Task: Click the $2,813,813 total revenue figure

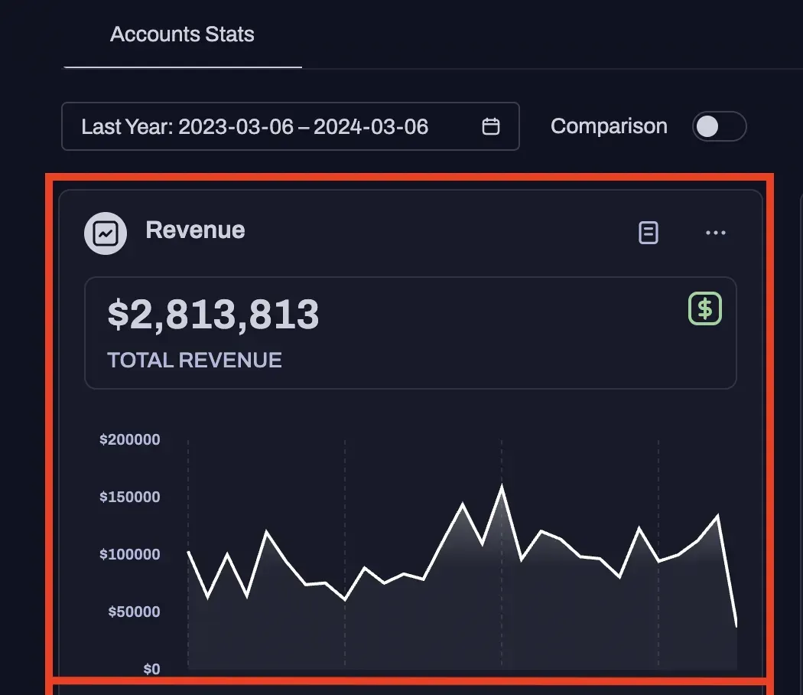Action: pyautogui.click(x=213, y=314)
